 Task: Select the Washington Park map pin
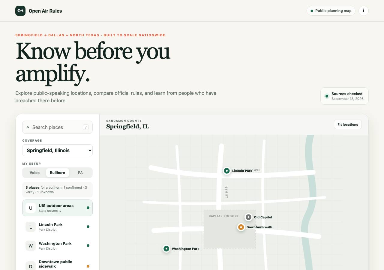click(166, 249)
